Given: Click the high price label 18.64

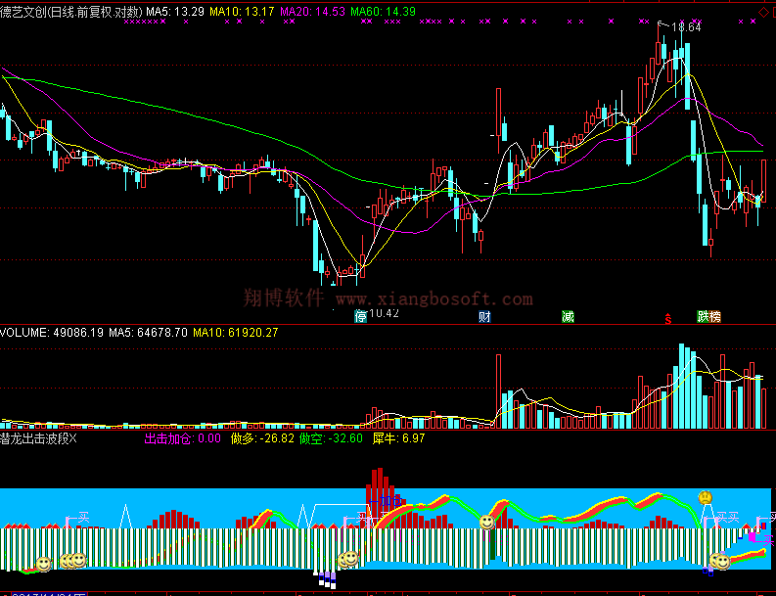Looking at the screenshot, I should [686, 27].
